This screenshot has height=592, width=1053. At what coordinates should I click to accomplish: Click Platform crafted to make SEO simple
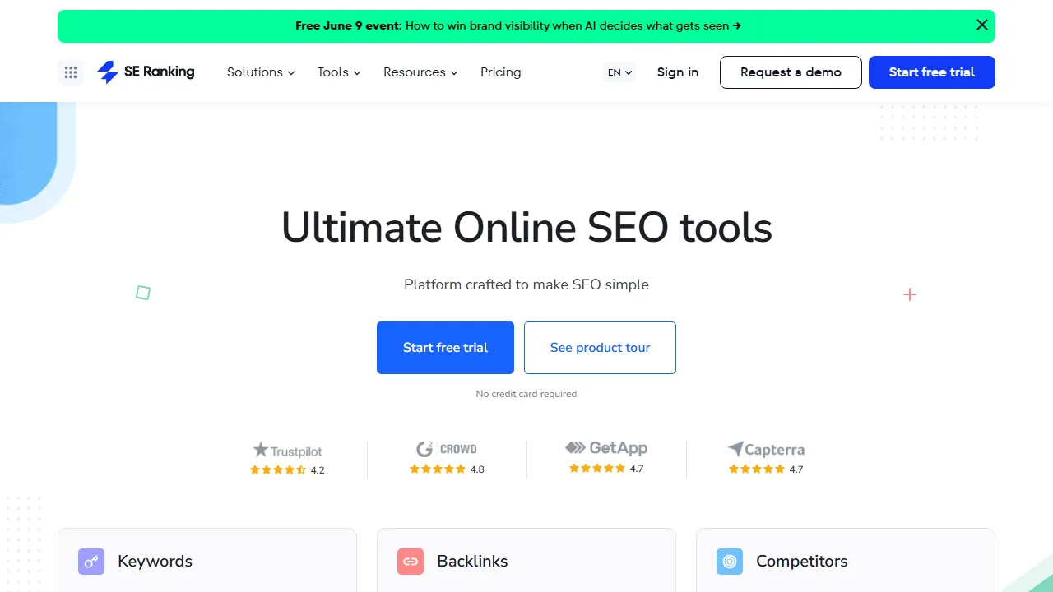tap(526, 284)
